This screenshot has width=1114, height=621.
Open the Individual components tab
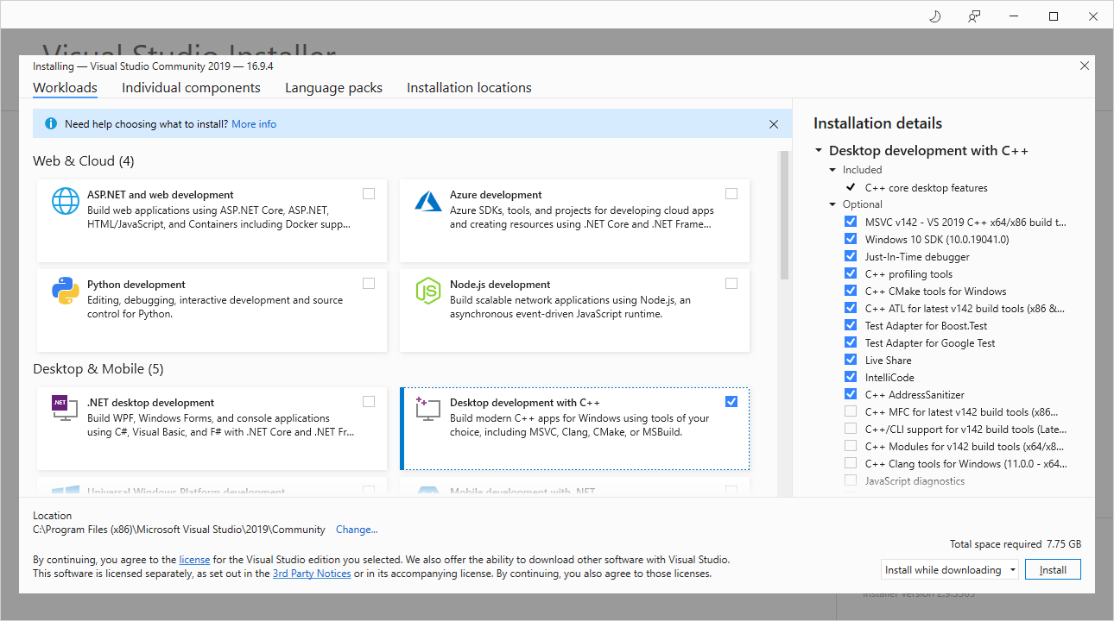(191, 88)
